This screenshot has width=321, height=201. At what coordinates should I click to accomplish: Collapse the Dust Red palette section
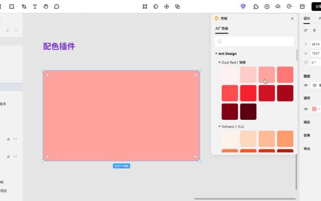click(219, 62)
